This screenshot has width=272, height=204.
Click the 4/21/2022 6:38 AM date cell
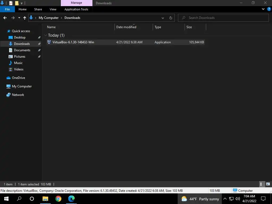click(129, 42)
